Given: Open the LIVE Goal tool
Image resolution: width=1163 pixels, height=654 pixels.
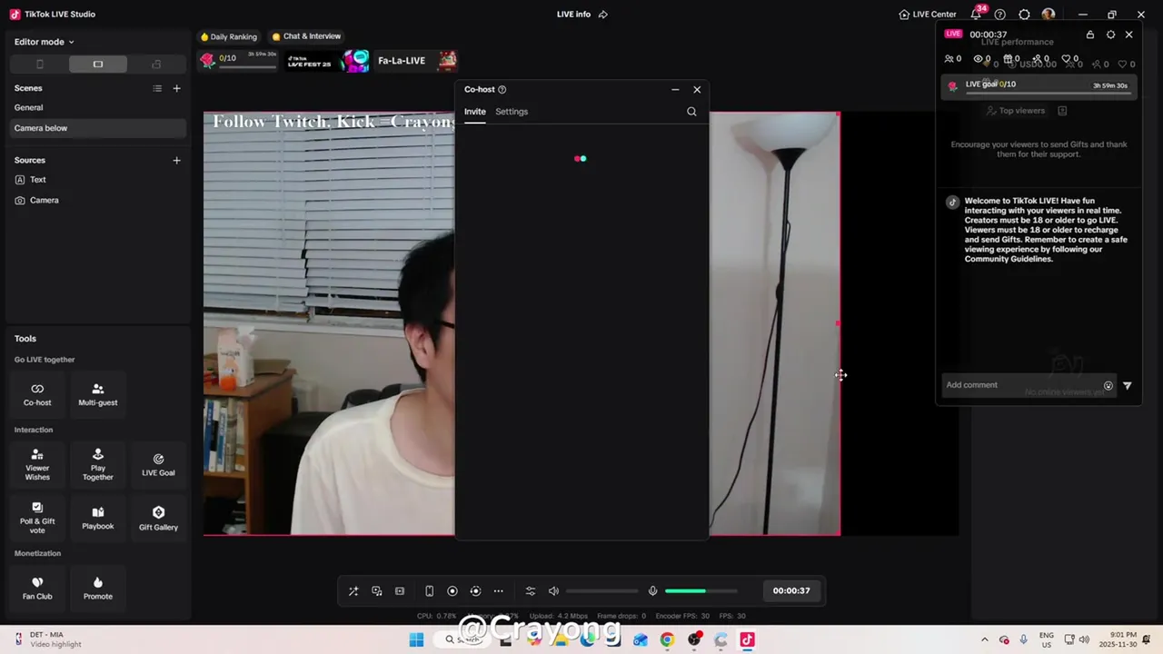Looking at the screenshot, I should (x=158, y=464).
